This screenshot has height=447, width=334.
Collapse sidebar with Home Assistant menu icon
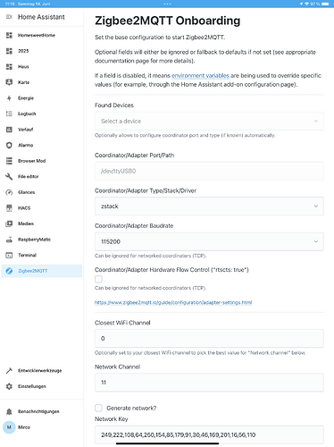(x=9, y=17)
